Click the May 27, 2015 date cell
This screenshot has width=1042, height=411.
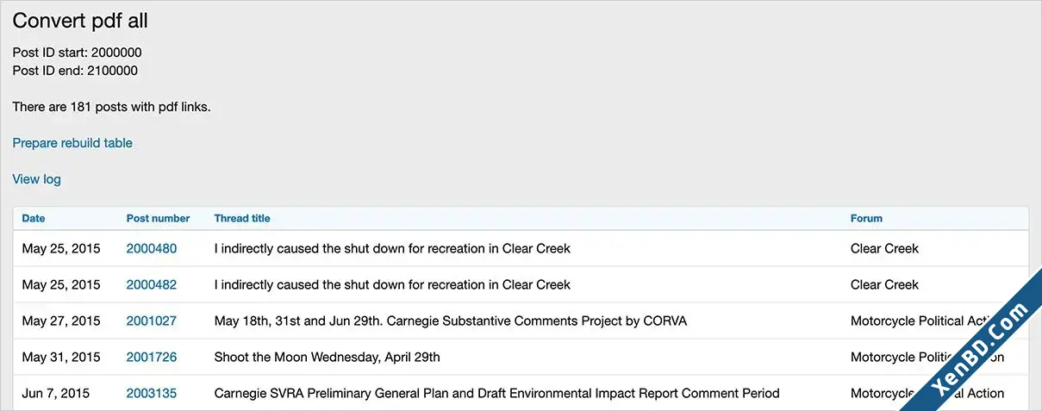coord(61,321)
